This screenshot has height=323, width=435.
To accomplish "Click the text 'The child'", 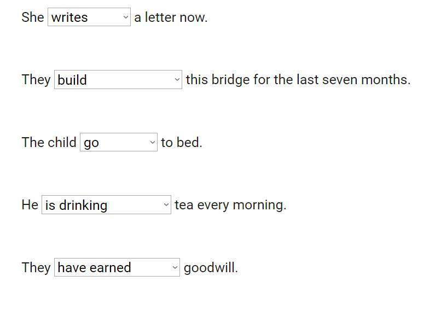I will click(x=49, y=143).
